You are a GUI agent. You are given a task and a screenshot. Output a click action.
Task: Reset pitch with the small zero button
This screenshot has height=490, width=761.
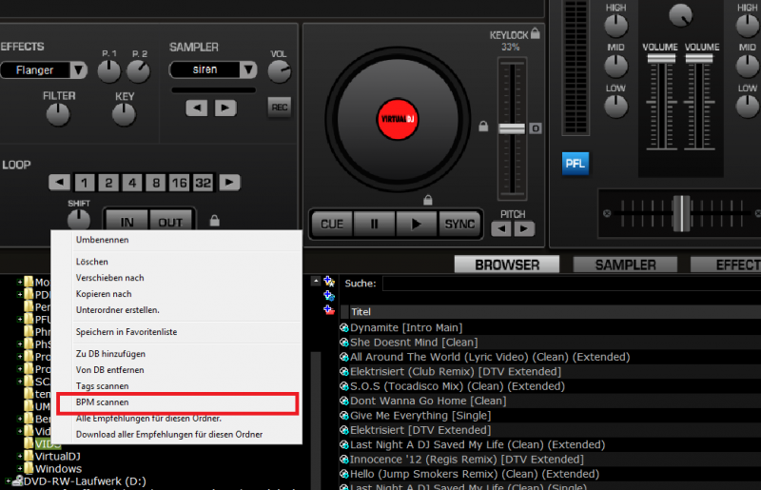pos(536,128)
